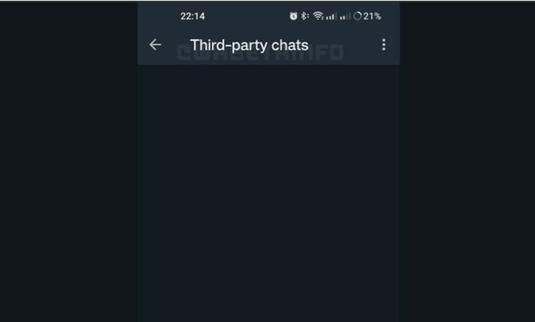Tap the 21% battery percentage
This screenshot has width=535, height=322.
point(372,16)
